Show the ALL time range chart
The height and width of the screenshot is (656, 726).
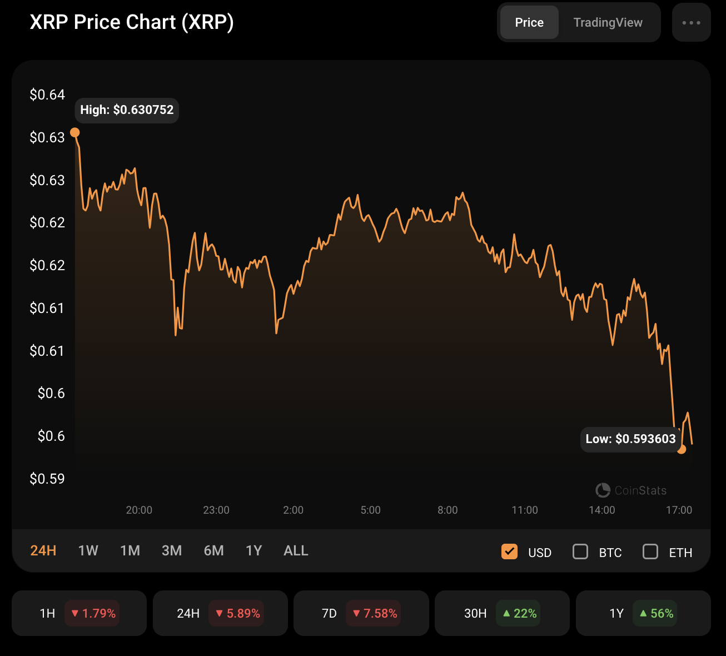click(296, 551)
